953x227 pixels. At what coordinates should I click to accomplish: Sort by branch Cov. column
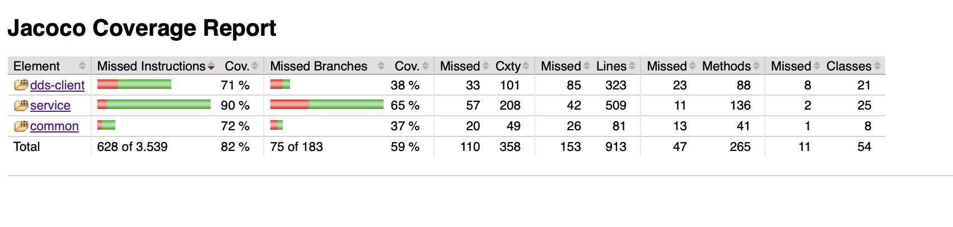407,66
